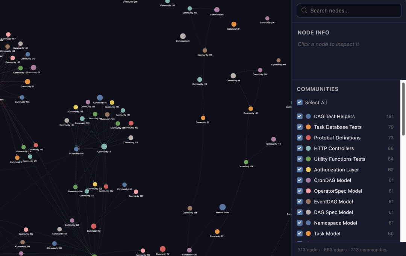The image size is (406, 256).
Task: Click the Community 119 node
Action: click(131, 138)
